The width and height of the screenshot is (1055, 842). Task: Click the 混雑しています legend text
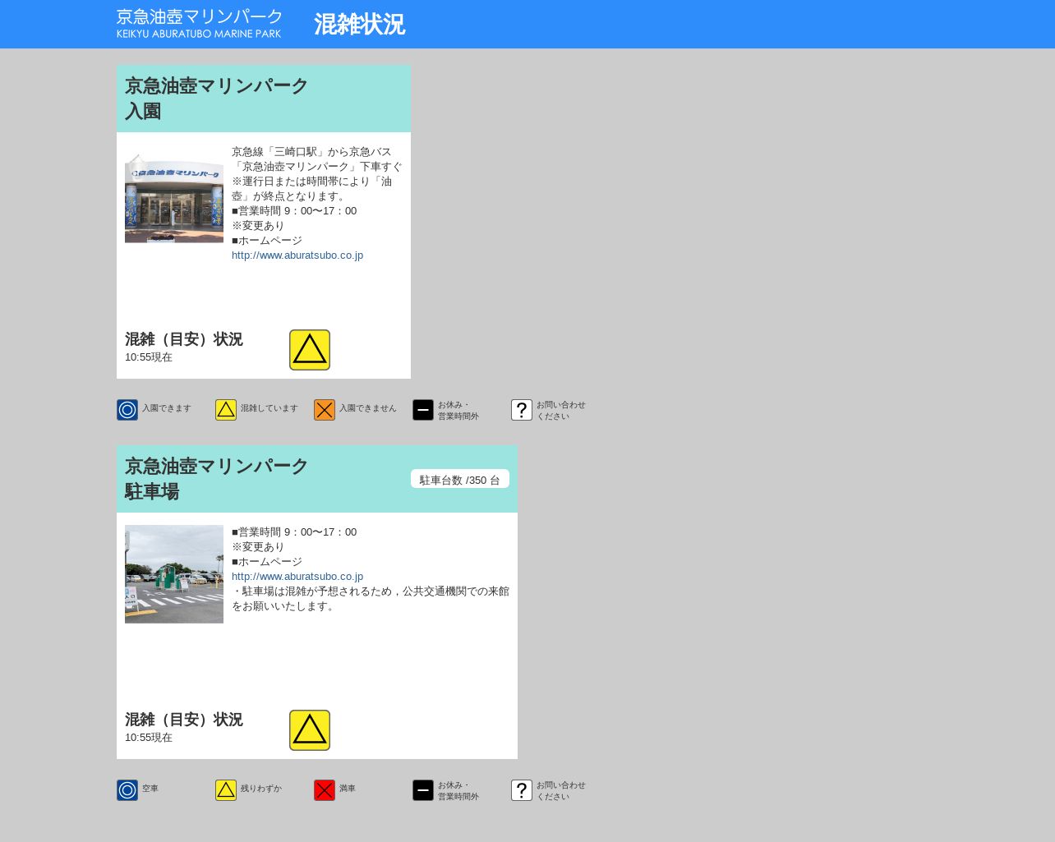[270, 408]
